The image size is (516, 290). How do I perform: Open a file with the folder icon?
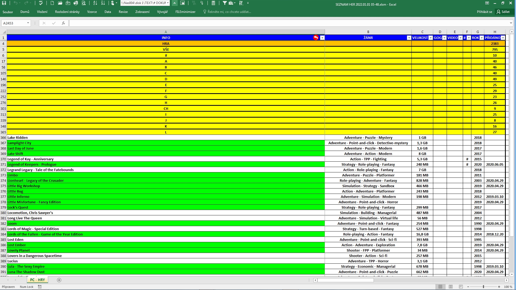click(x=60, y=3)
